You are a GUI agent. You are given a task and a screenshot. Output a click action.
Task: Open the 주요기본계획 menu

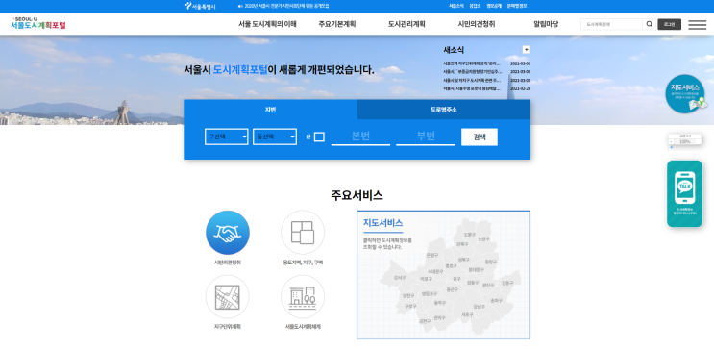coord(337,24)
